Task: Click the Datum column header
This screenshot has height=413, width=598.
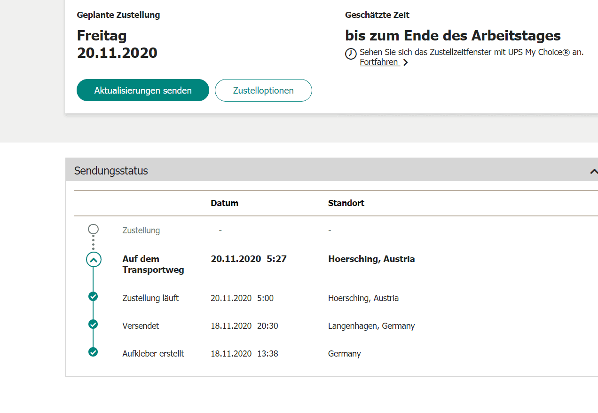Action: click(x=224, y=203)
